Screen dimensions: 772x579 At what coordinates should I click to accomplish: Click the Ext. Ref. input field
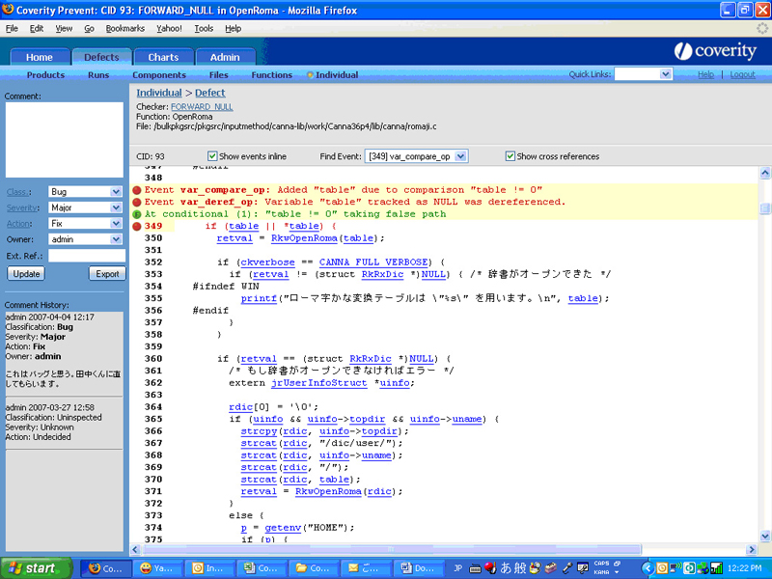[x=87, y=256]
